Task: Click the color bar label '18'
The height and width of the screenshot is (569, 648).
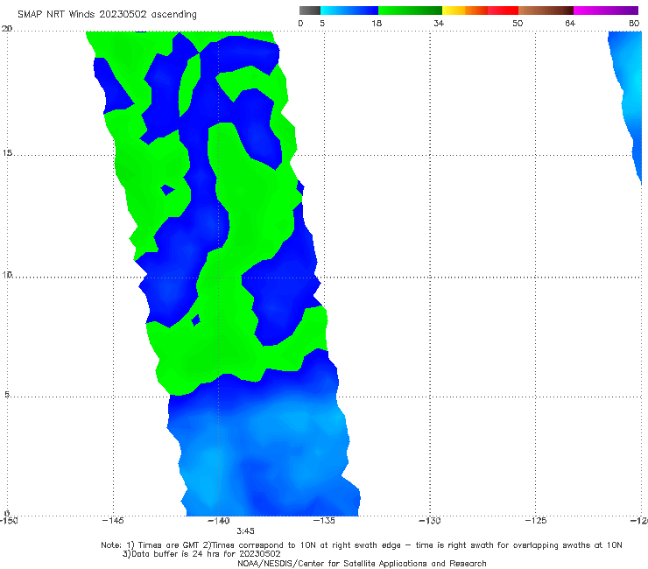Action: click(377, 23)
